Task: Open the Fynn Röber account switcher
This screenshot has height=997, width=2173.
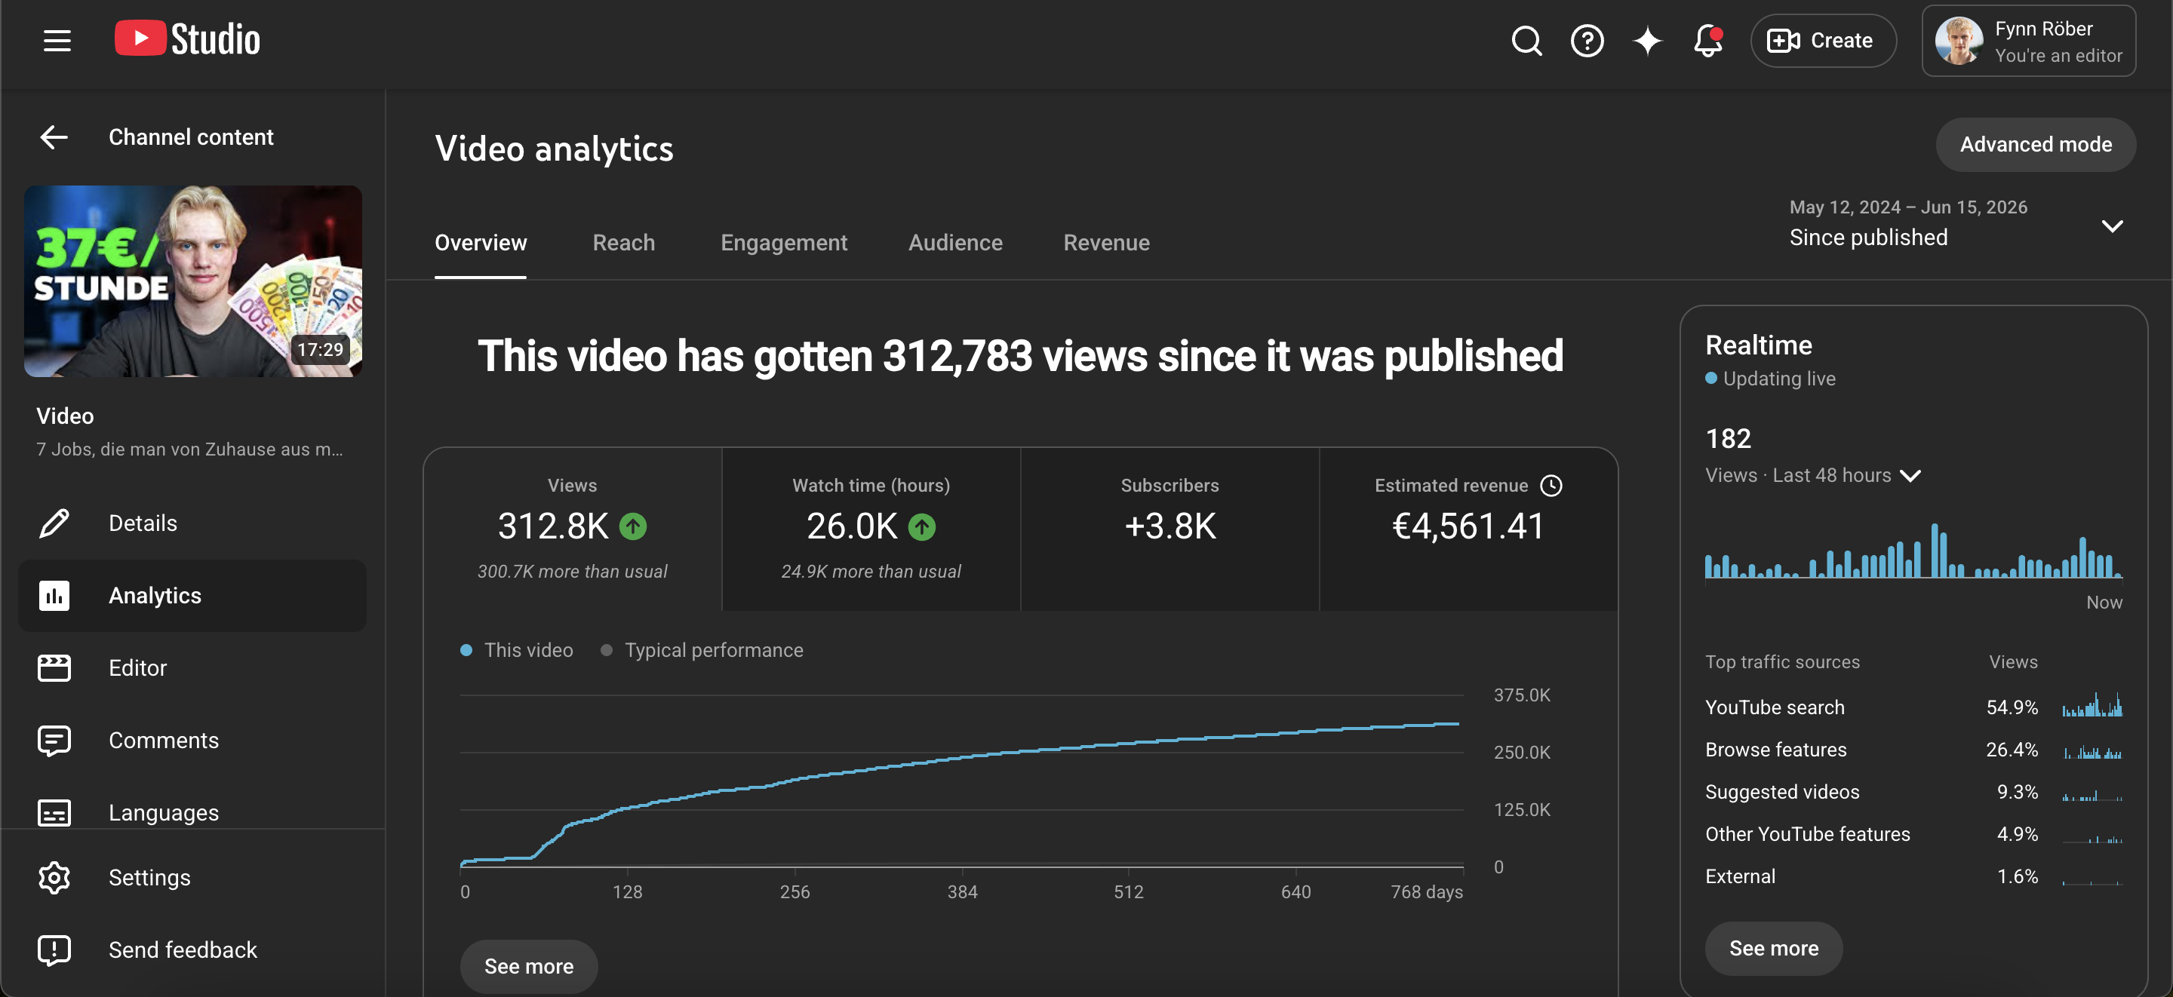Action: [x=2029, y=41]
